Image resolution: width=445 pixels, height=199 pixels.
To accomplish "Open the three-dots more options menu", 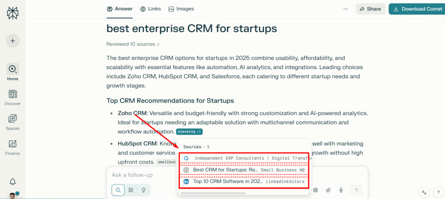I will (x=345, y=9).
